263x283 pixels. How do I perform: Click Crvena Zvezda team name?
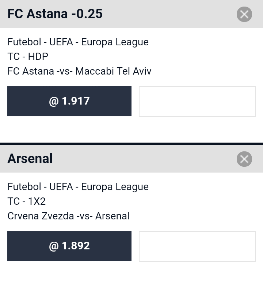[x=41, y=216]
